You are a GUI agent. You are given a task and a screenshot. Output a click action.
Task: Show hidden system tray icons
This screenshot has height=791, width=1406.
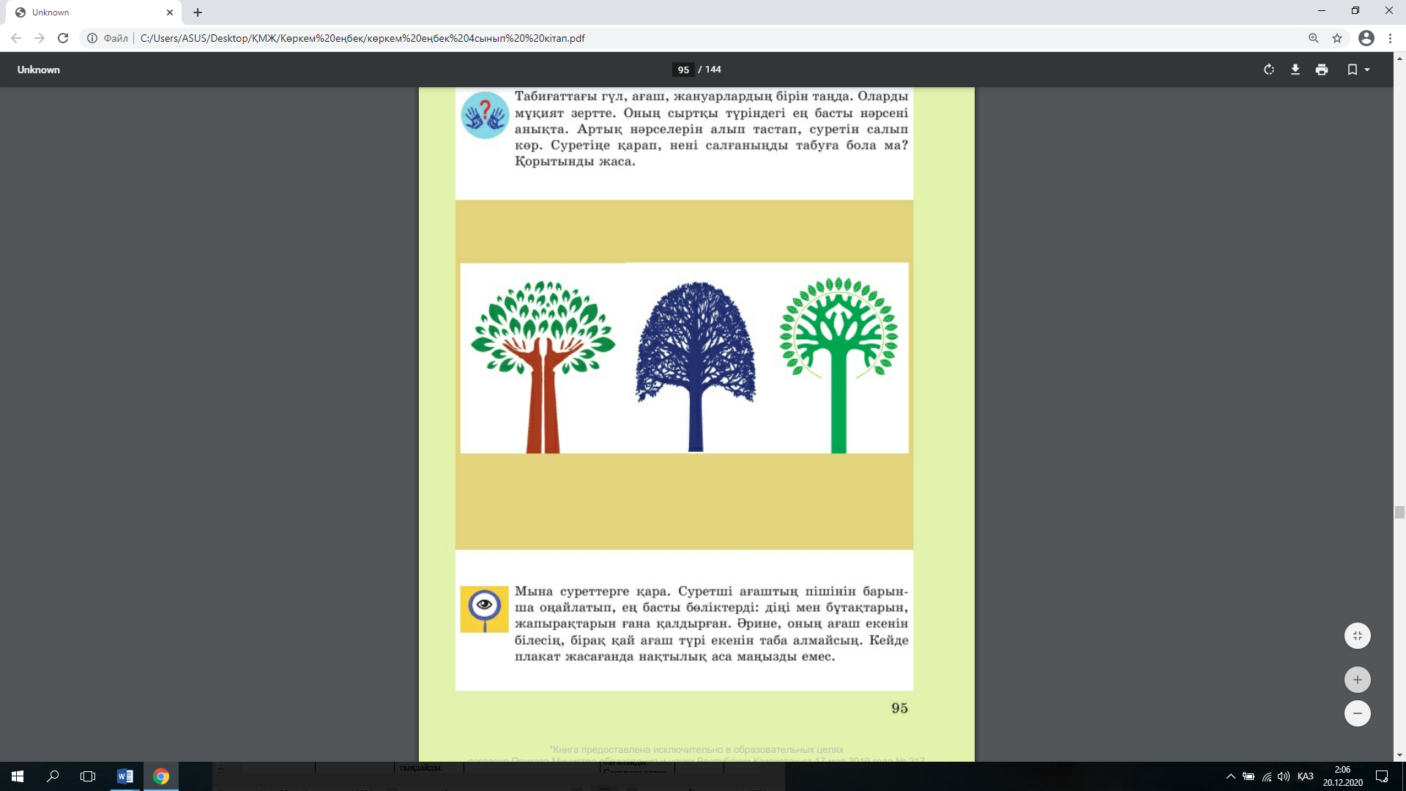click(x=1230, y=776)
